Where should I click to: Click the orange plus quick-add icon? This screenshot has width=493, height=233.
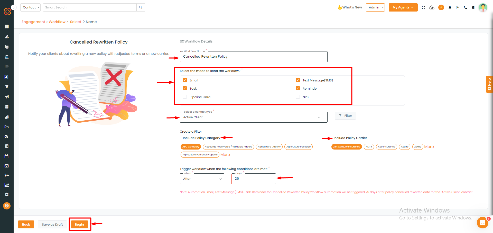[441, 7]
